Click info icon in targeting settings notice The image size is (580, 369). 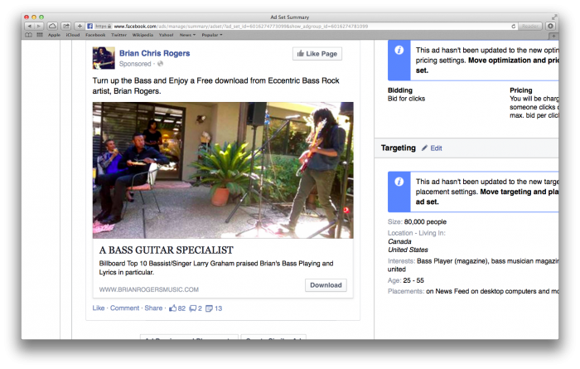399,182
